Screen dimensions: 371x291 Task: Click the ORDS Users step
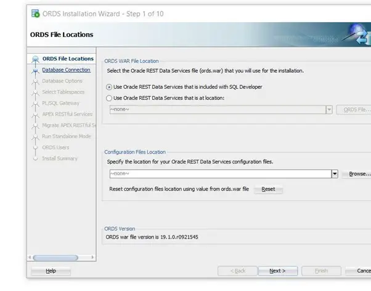(55, 147)
